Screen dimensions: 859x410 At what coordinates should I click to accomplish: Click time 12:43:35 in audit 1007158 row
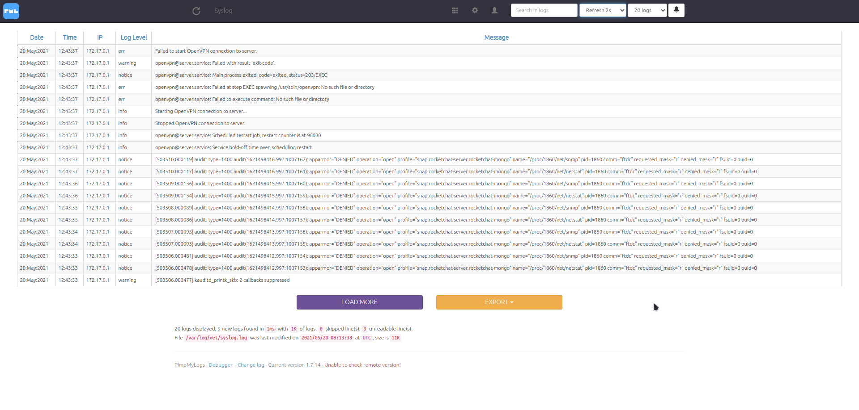(68, 208)
